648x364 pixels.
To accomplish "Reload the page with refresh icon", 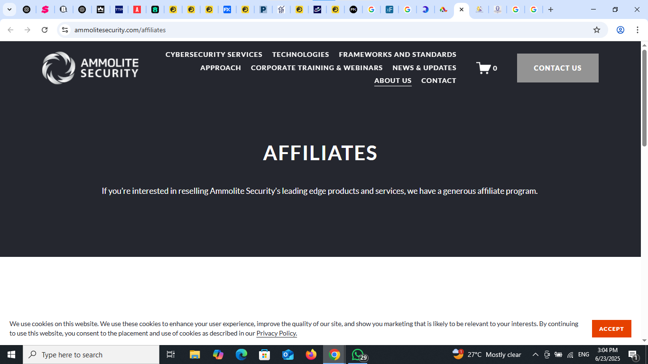I will (45, 30).
